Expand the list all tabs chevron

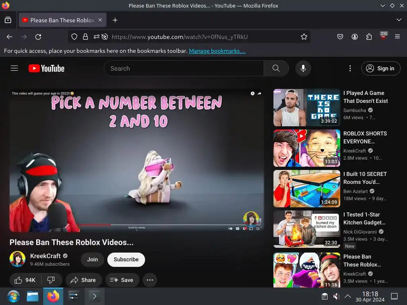pos(399,20)
